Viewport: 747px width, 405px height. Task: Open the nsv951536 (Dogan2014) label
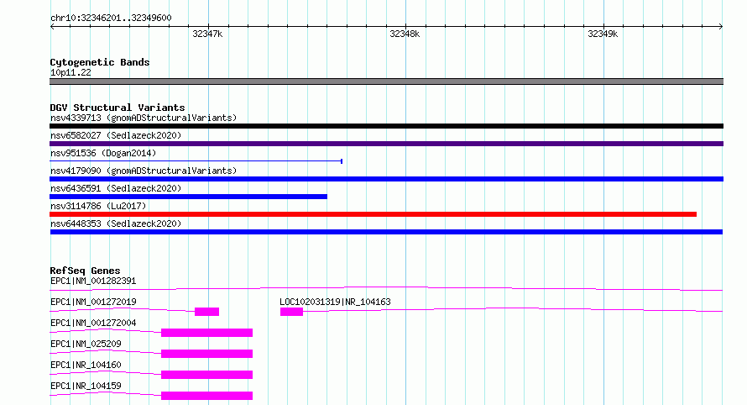(x=103, y=153)
